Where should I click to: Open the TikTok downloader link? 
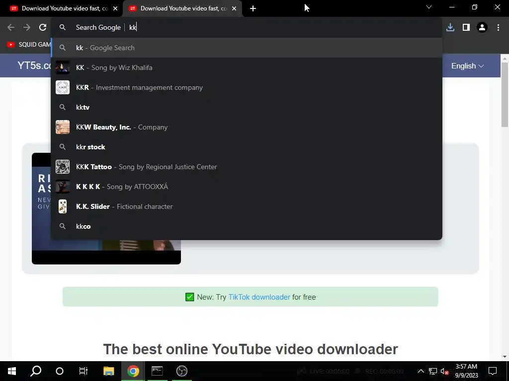(259, 297)
